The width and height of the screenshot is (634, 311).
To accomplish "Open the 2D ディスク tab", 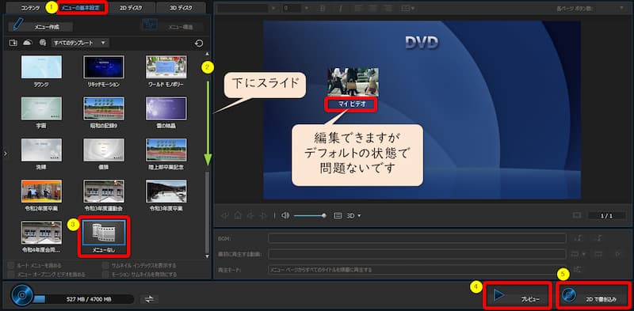I will coord(132,8).
